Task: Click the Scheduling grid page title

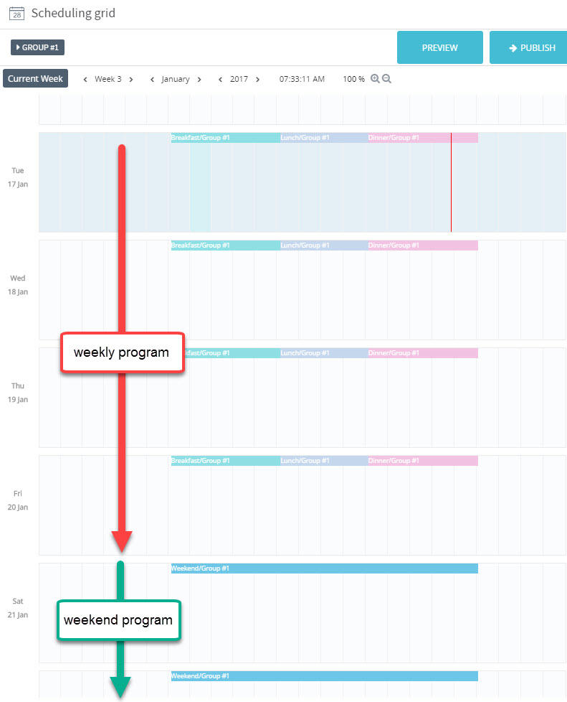Action: [73, 14]
